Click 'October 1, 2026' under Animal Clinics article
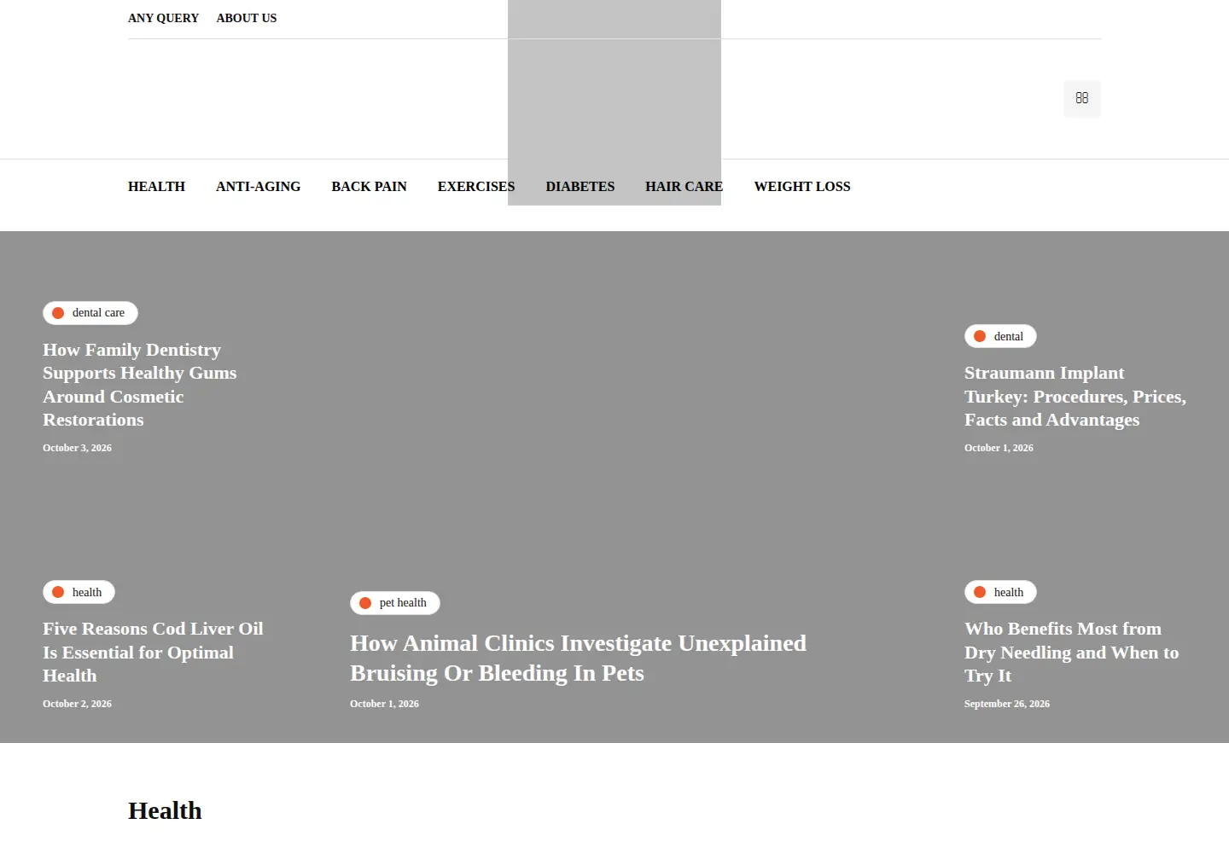 [x=384, y=704]
